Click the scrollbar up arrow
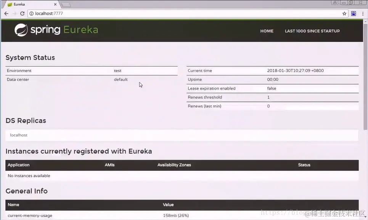Image resolution: width=368 pixels, height=220 pixels. point(365,22)
